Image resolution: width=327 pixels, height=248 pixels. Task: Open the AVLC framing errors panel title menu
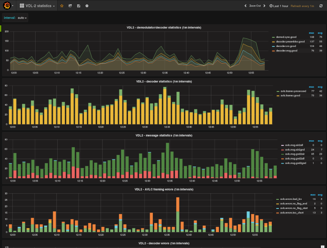[164, 189]
